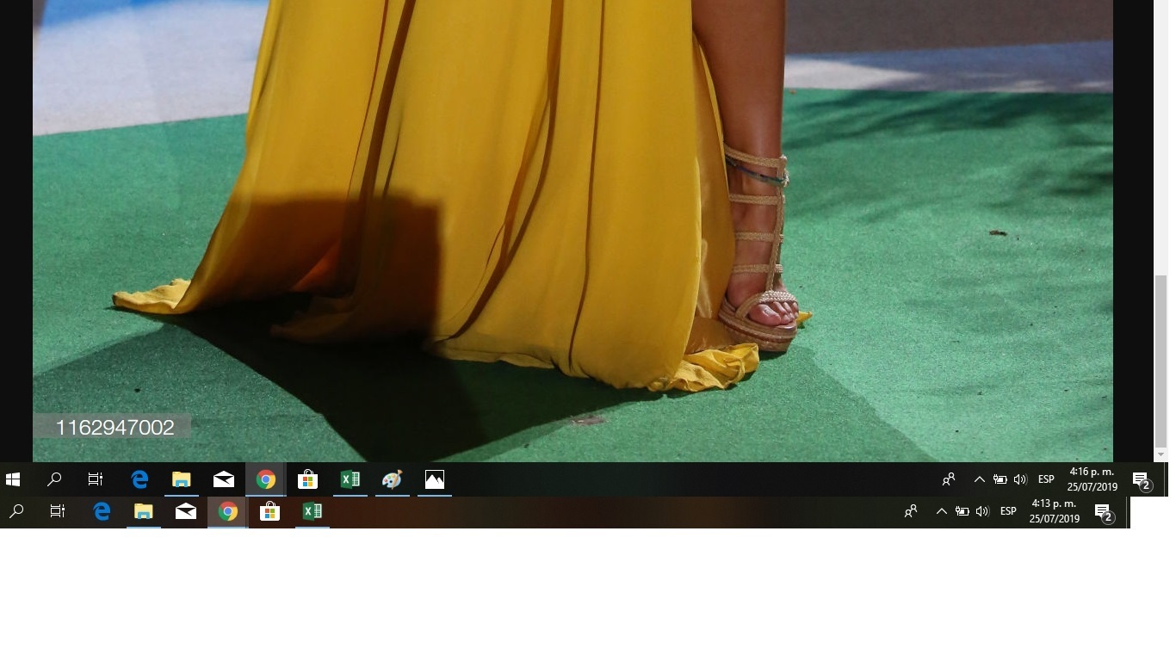1176x661 pixels.
Task: Open the Paint app from the taskbar
Action: coord(392,479)
